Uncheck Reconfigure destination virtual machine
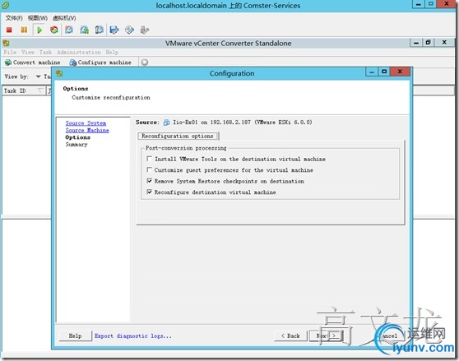Viewport: 459px width, 361px height. pos(149,192)
